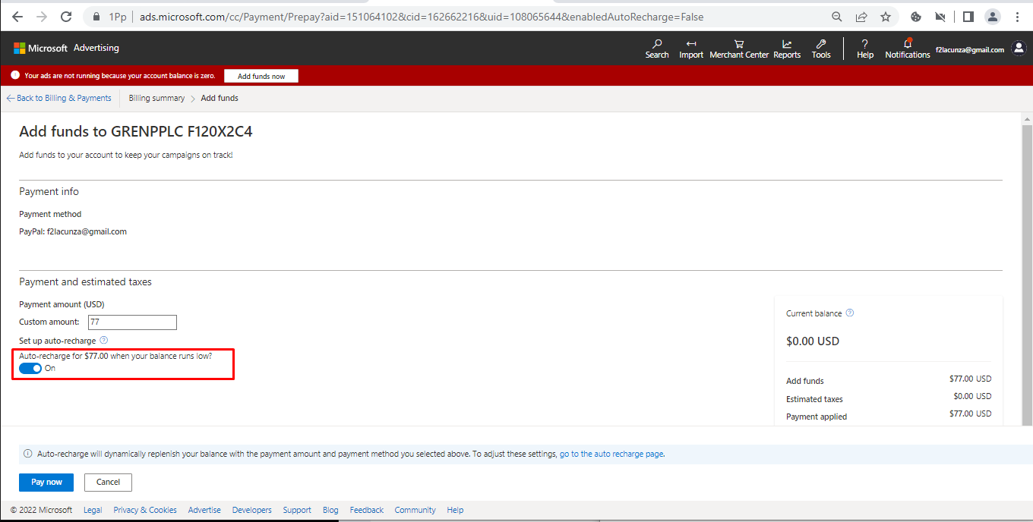Click the Microsoft Advertising logo
Image resolution: width=1033 pixels, height=522 pixels.
point(66,48)
